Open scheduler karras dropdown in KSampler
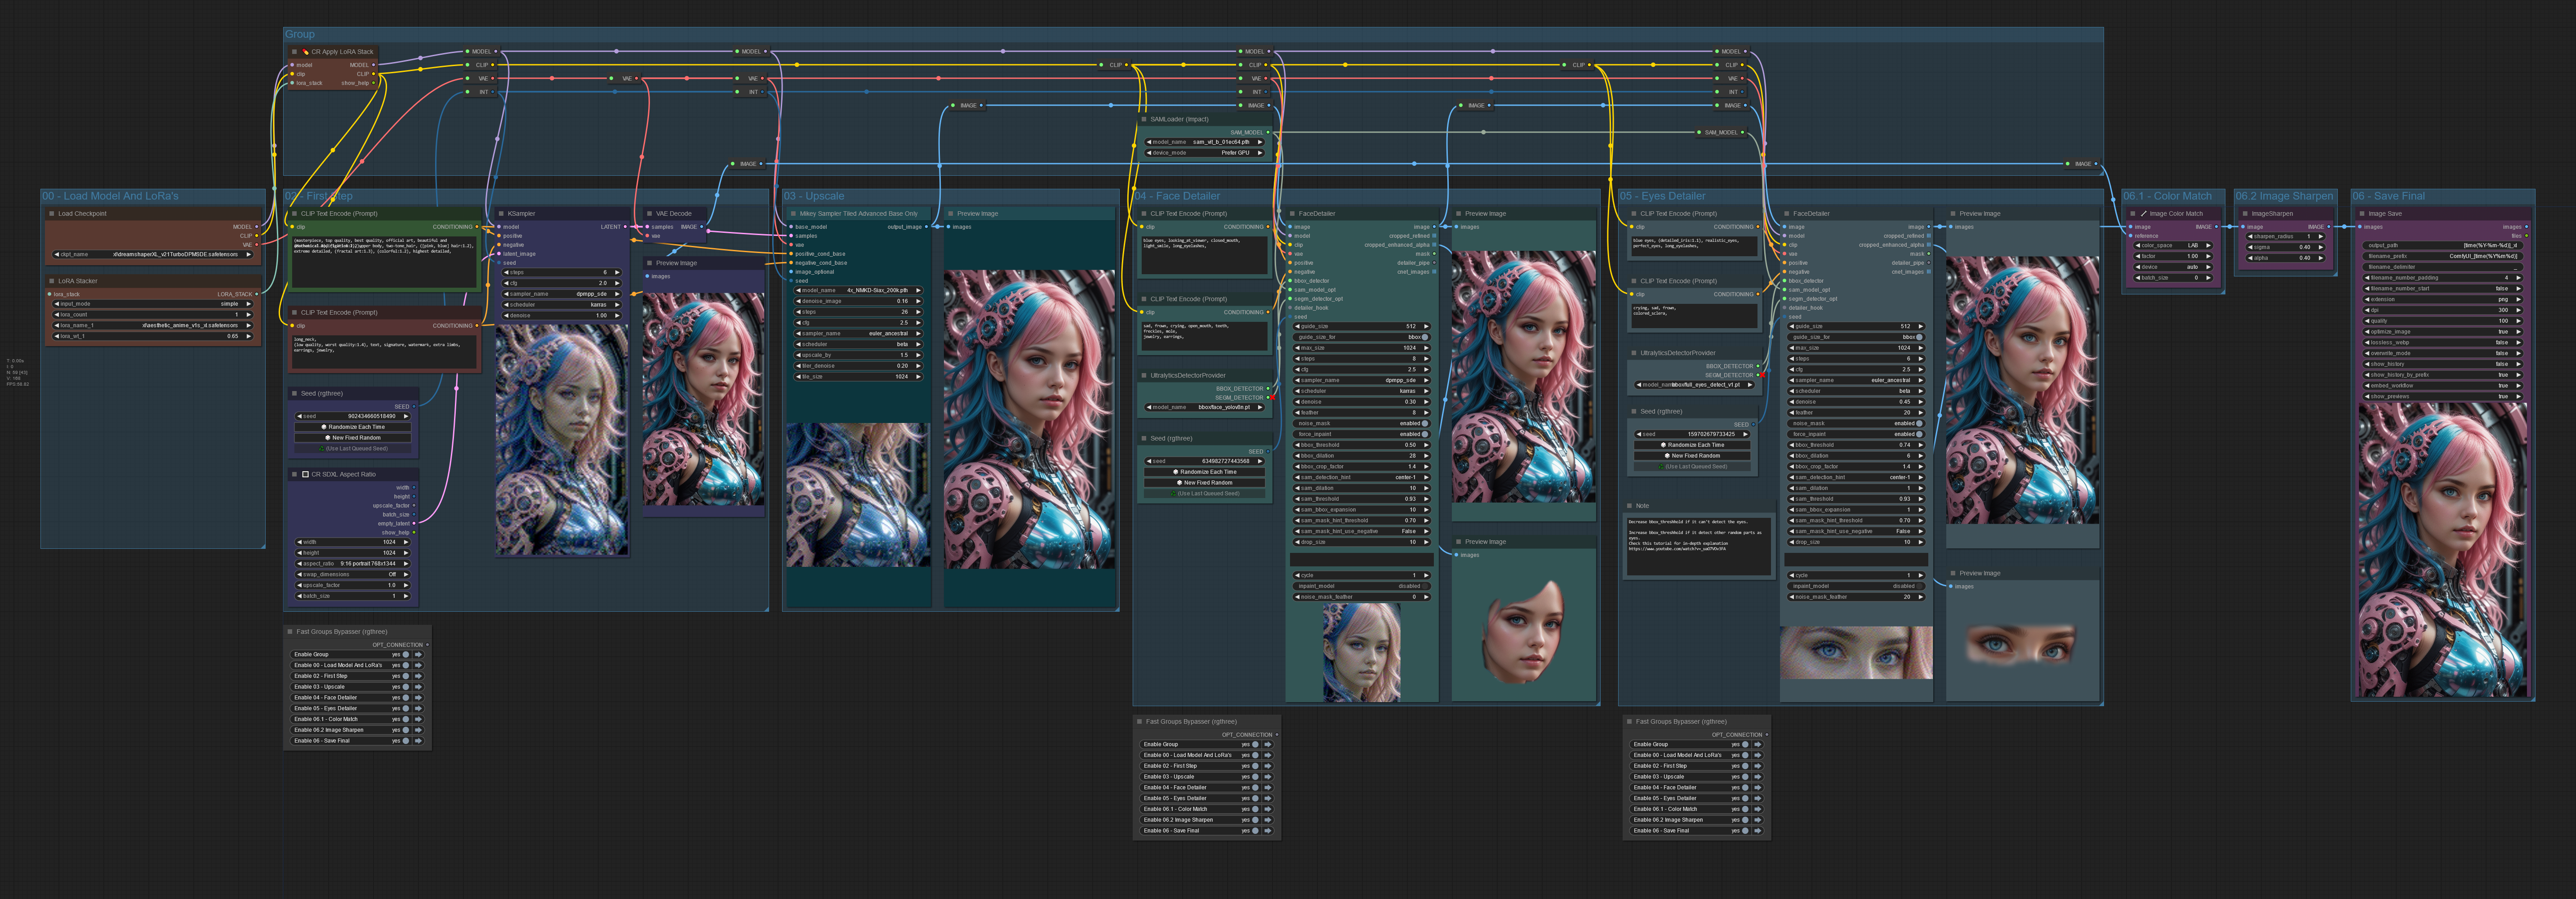Screen dimensions: 2576x899 [x=561, y=305]
